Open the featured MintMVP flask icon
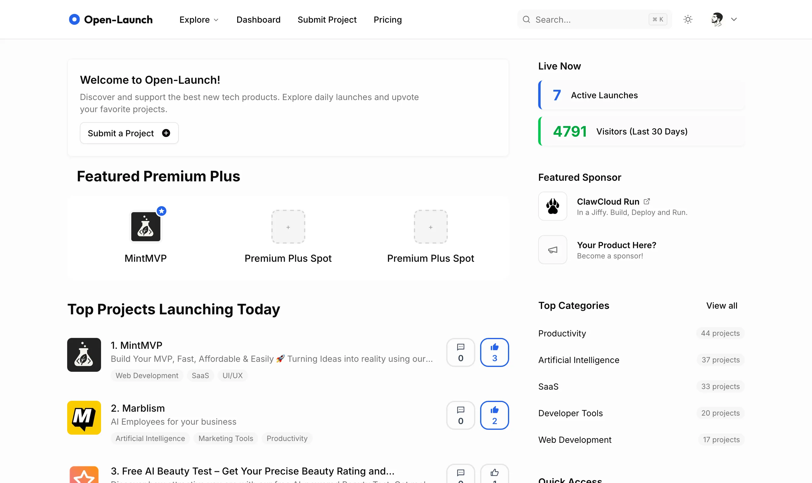Viewport: 812px width, 483px height. (x=146, y=227)
